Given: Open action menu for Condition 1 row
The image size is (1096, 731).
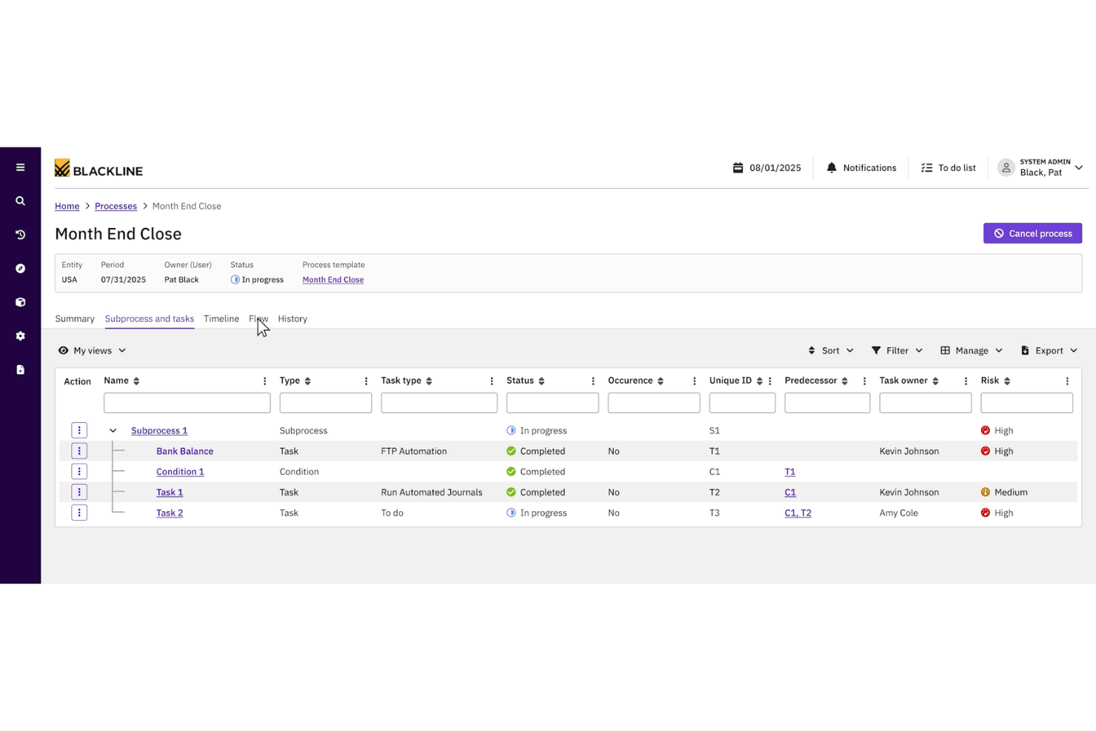Looking at the screenshot, I should [79, 472].
